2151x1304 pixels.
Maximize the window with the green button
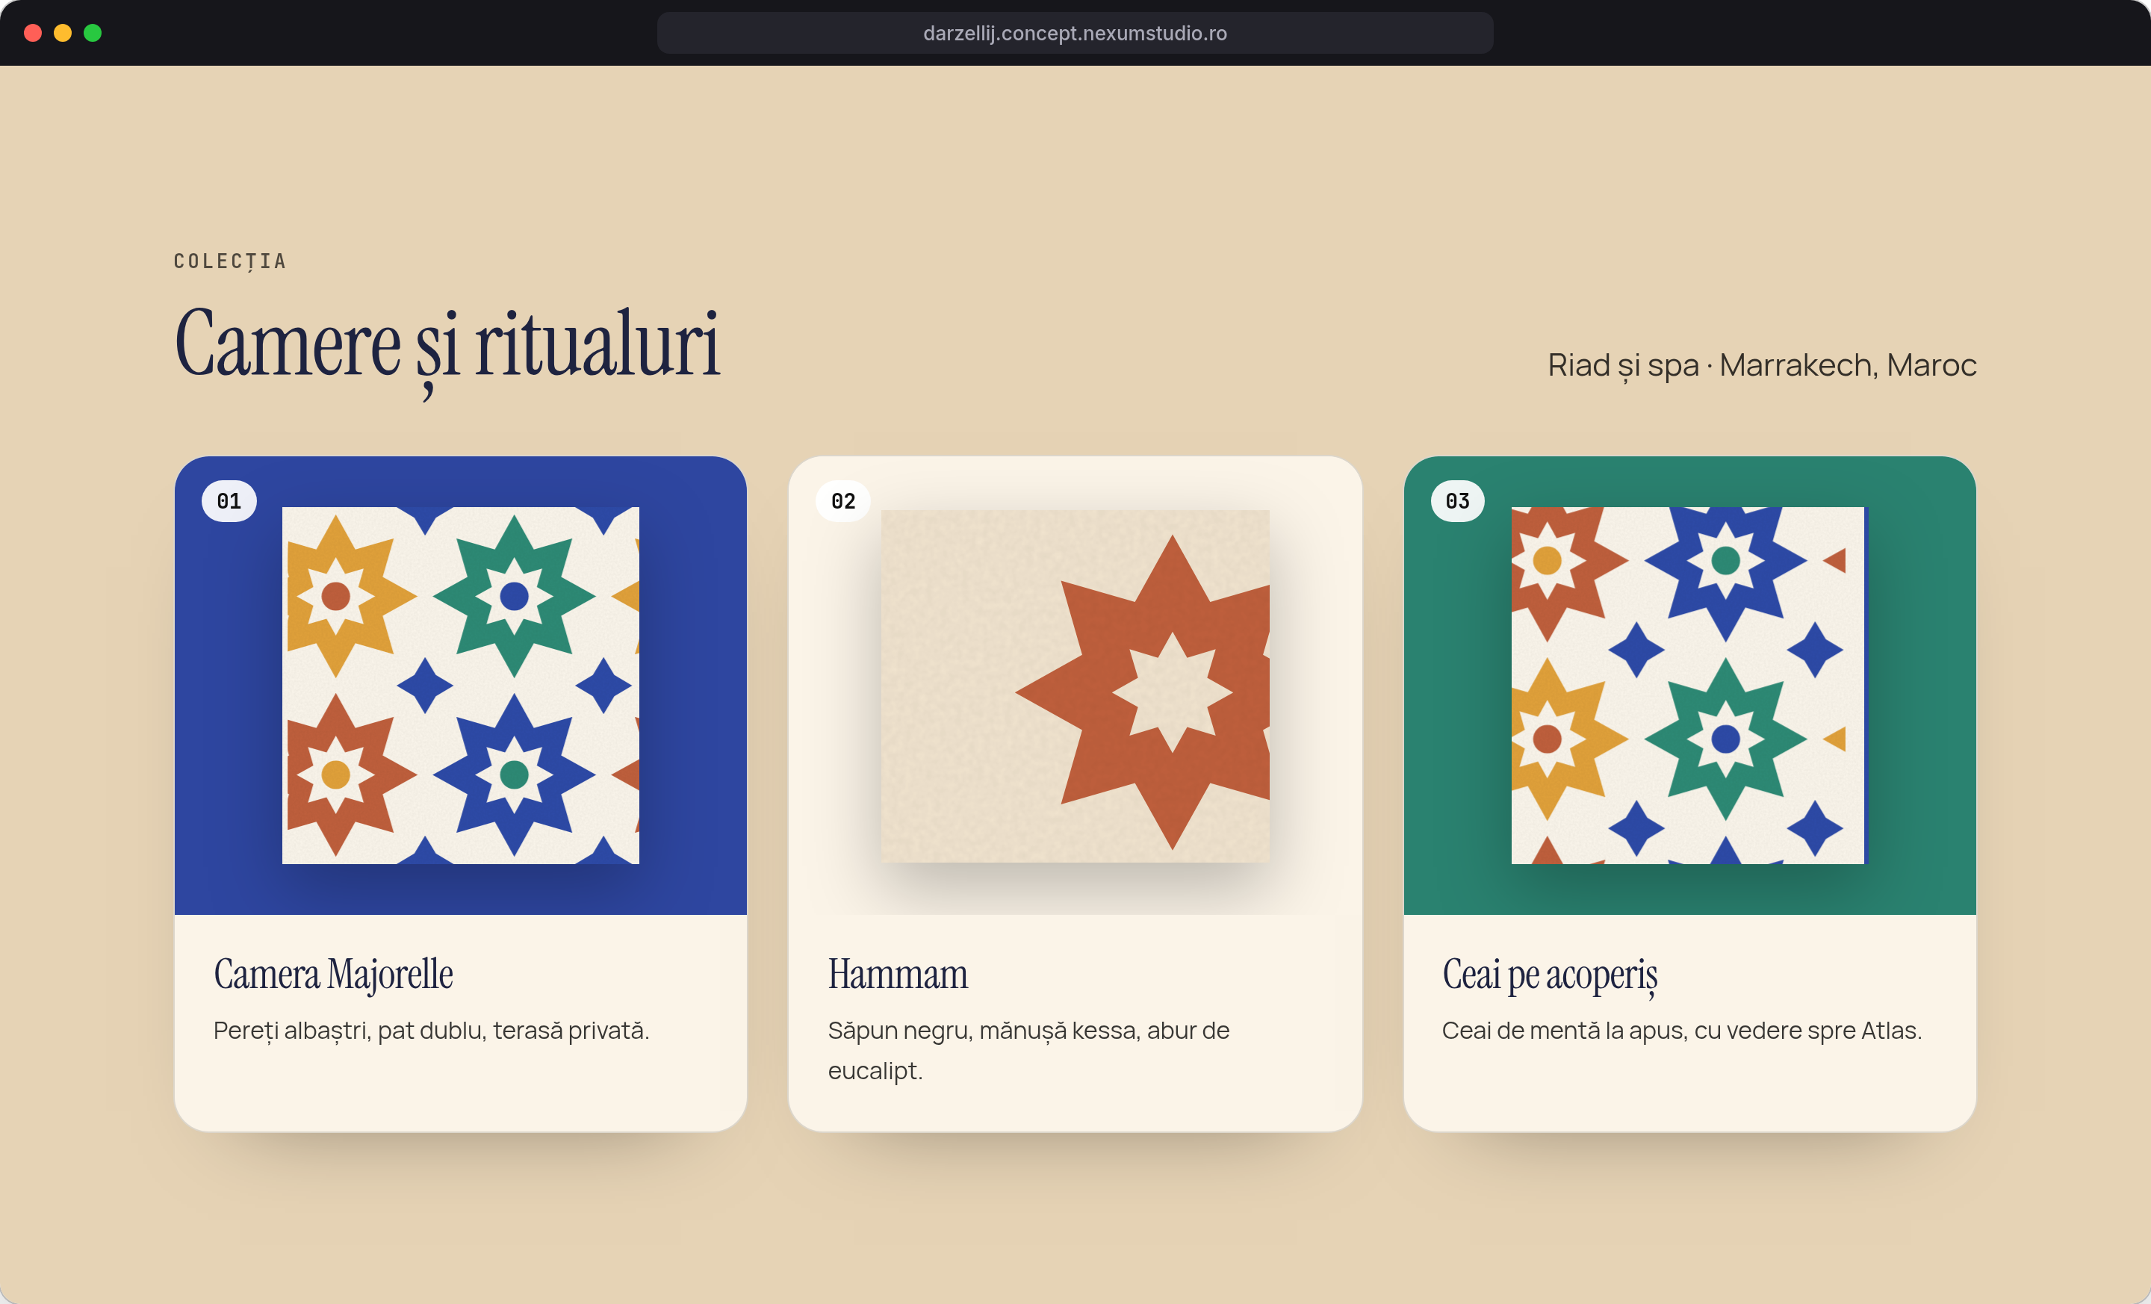point(93,33)
